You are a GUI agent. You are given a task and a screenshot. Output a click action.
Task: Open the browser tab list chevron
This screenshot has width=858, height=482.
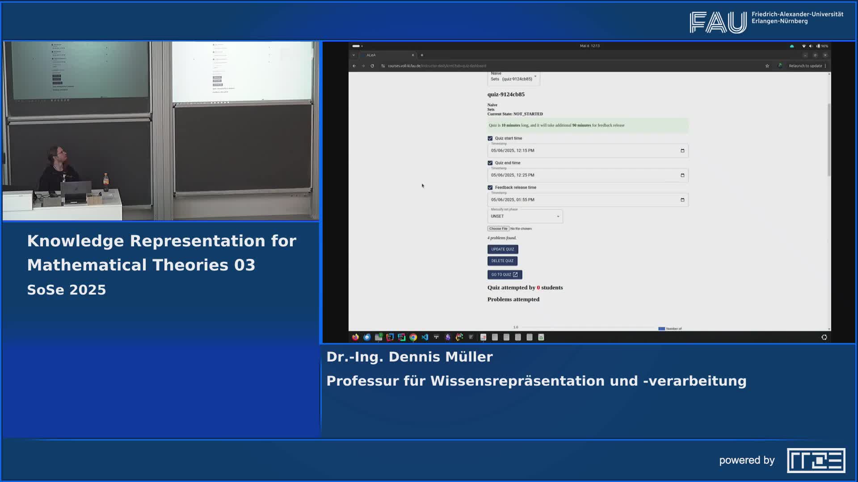point(353,55)
